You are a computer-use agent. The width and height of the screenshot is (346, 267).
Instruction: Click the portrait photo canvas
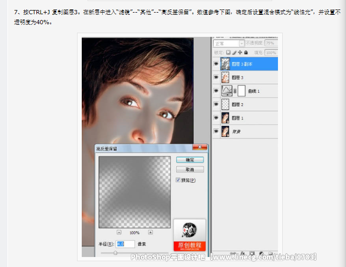point(138,91)
